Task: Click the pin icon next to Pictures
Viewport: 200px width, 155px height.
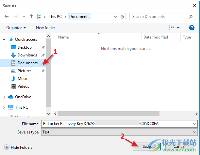Action: click(43, 71)
